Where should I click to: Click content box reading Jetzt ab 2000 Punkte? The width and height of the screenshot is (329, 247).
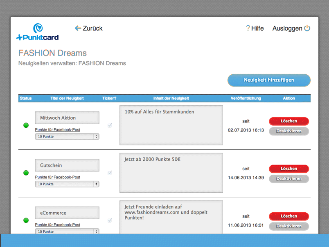(171, 173)
